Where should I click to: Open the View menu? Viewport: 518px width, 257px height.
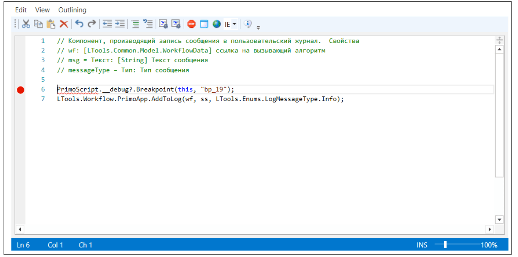(x=42, y=10)
